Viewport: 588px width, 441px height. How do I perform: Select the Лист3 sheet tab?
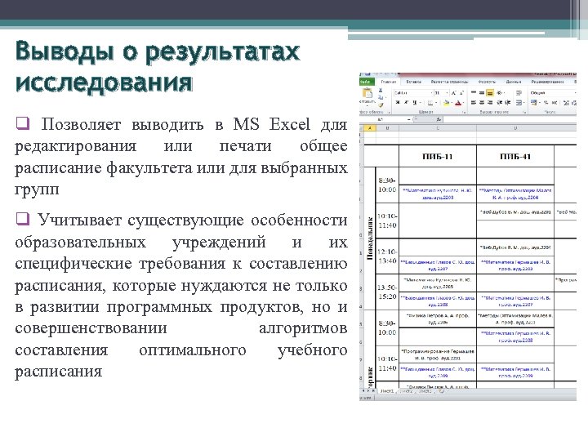coord(425,390)
